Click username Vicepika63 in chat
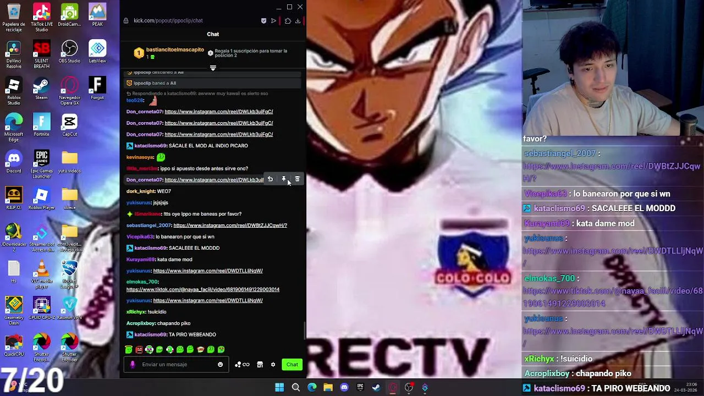This screenshot has width=704, height=396. click(140, 237)
